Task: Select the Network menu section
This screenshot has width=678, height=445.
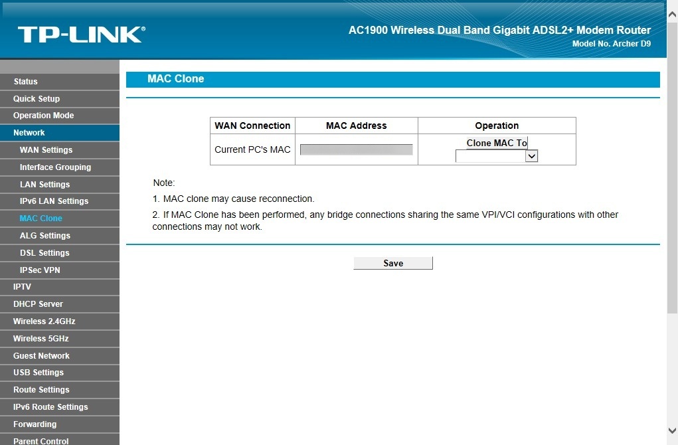Action: 29,132
